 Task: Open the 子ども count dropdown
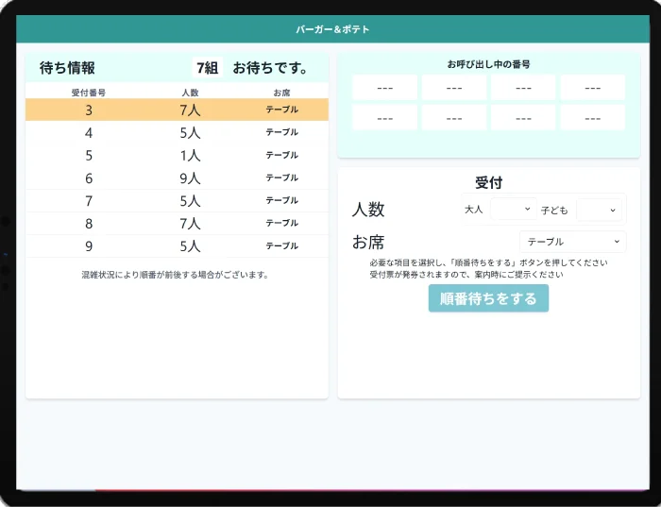(599, 209)
